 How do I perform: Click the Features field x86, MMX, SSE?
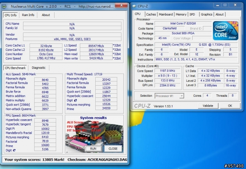[72, 39]
